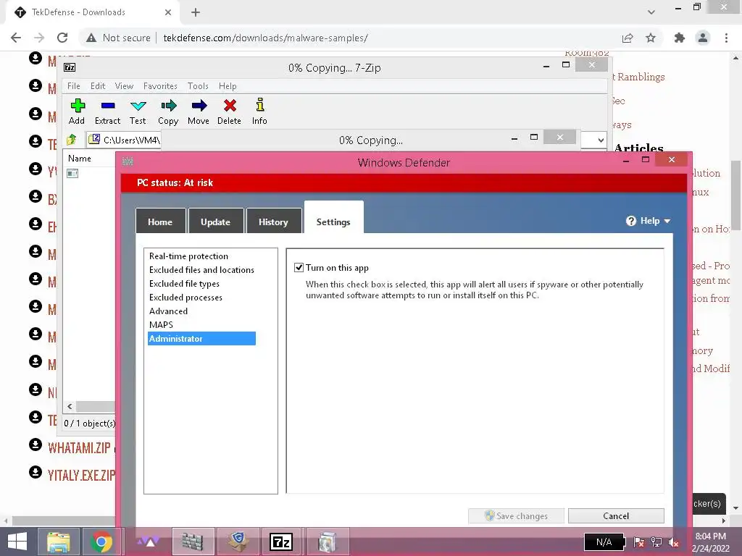This screenshot has height=556, width=742.
Task: Open Chrome from the taskbar
Action: (x=101, y=542)
